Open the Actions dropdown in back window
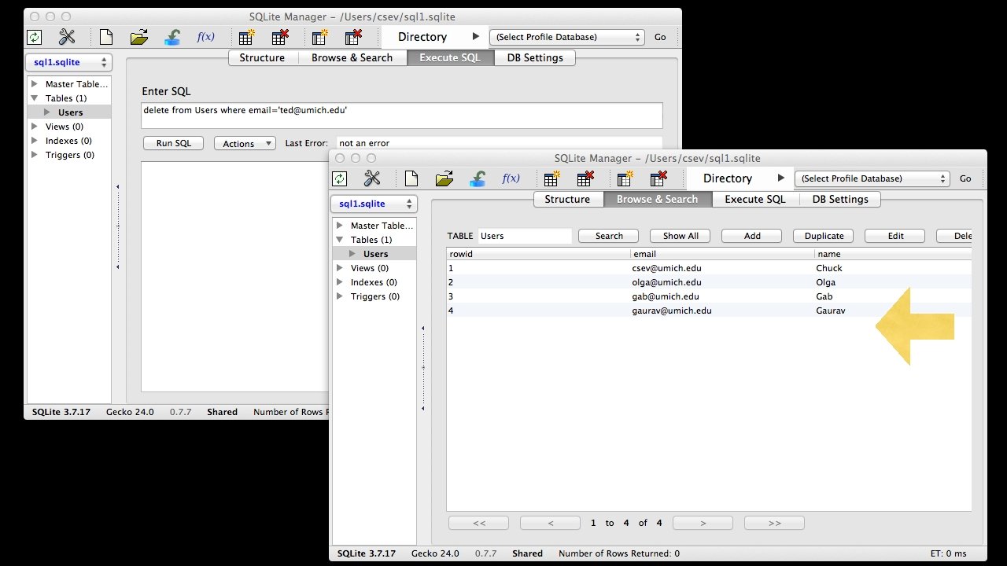 pos(245,143)
